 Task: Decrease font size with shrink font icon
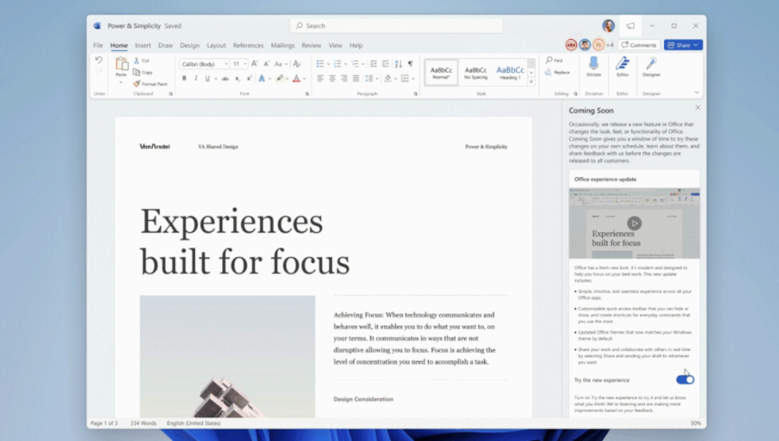click(x=266, y=63)
